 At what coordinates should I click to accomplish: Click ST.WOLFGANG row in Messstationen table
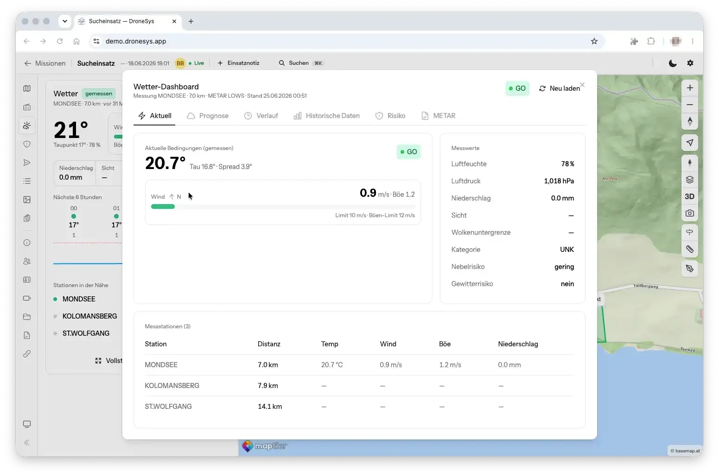(x=359, y=407)
